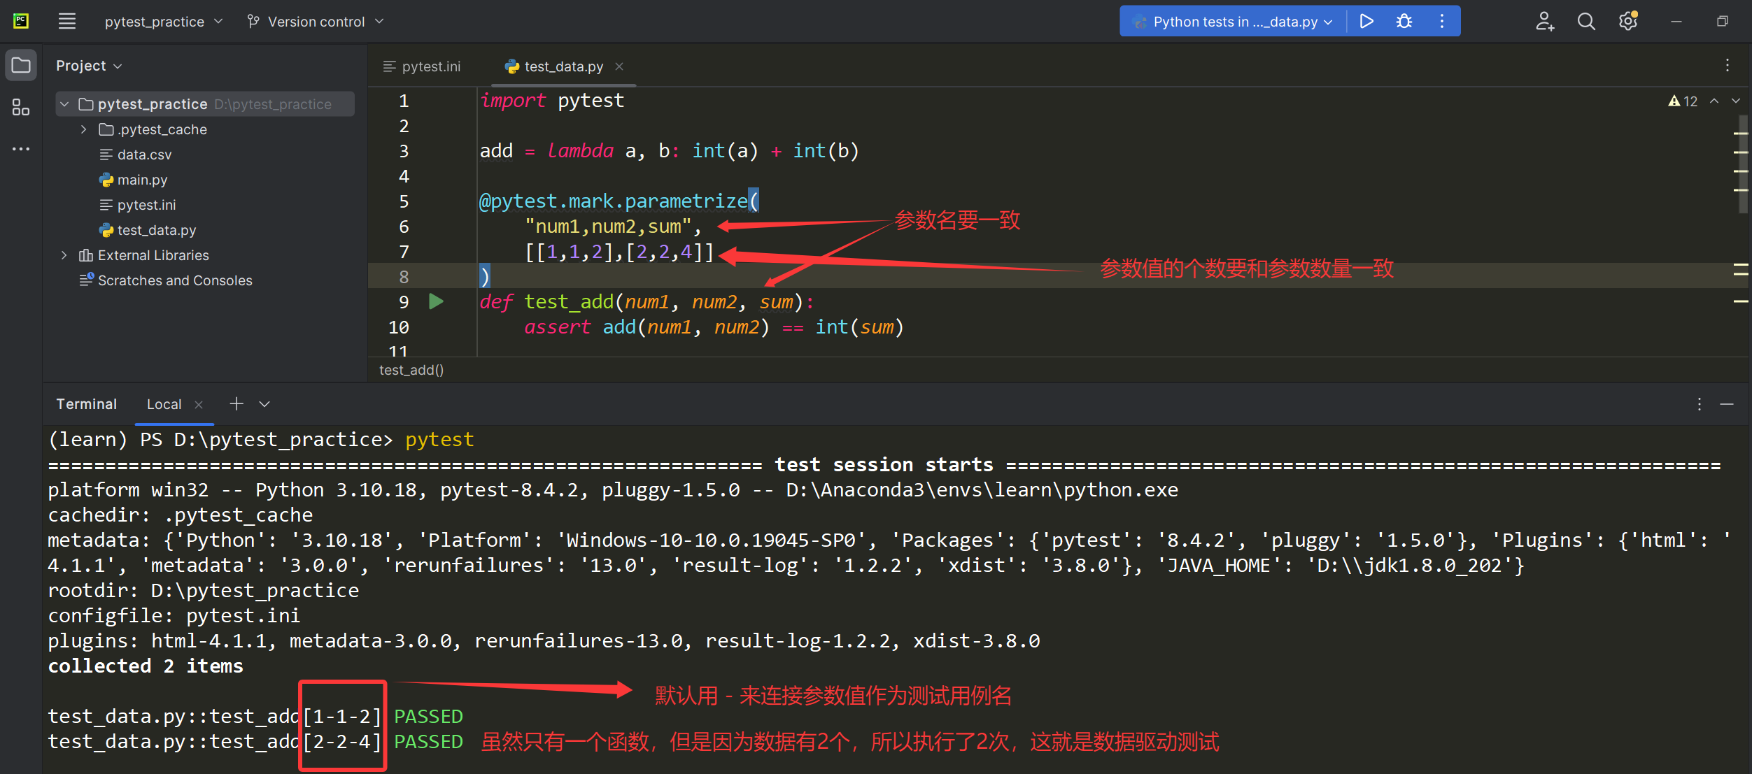1752x774 pixels.
Task: Open IDE settings gear icon
Action: coord(1628,22)
